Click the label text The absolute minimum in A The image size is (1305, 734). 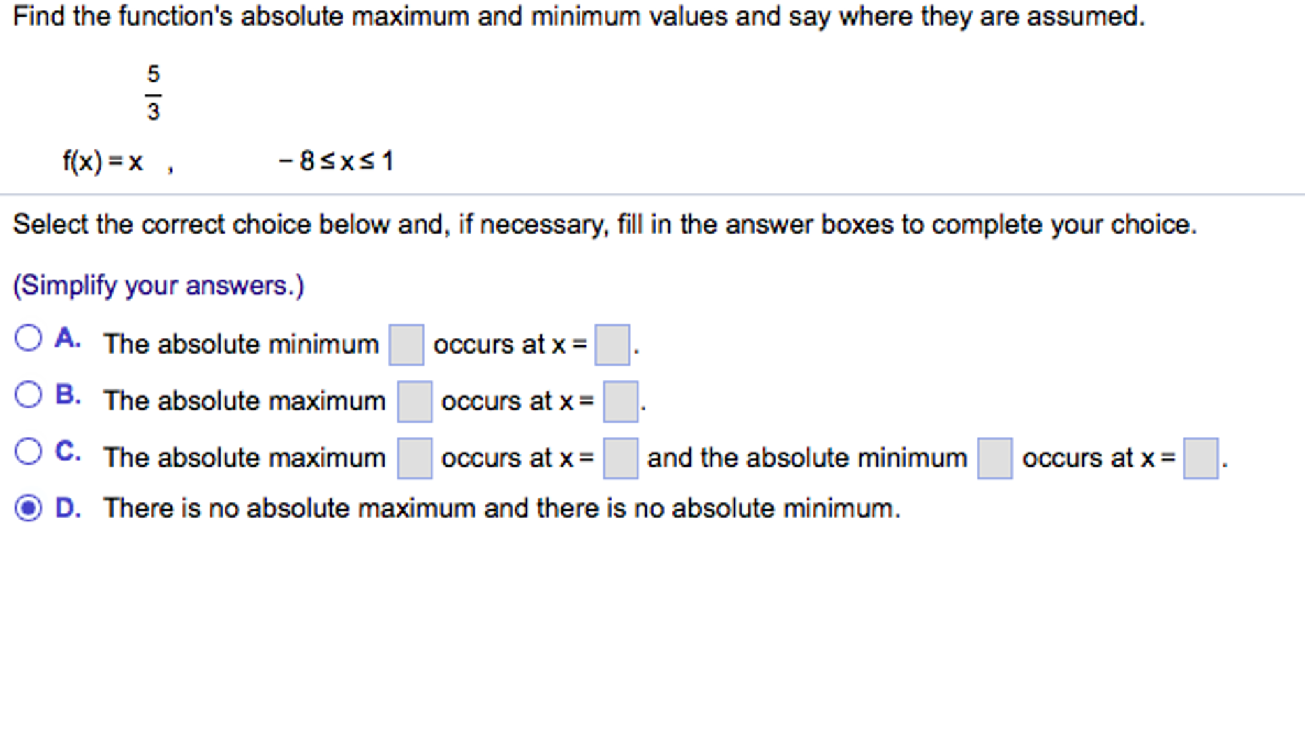242,343
